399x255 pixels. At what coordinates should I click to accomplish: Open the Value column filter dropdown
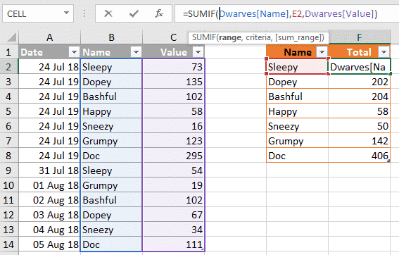[198, 52]
